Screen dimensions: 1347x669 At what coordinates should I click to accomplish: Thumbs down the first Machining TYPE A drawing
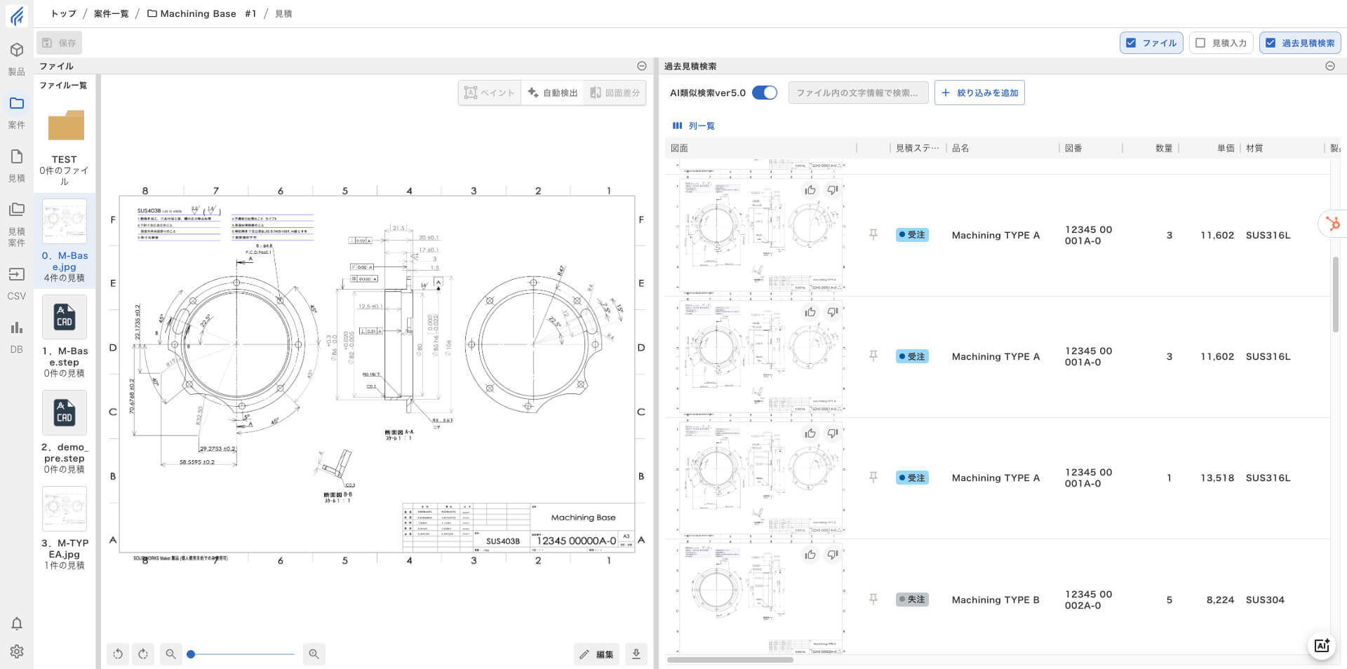pos(832,190)
